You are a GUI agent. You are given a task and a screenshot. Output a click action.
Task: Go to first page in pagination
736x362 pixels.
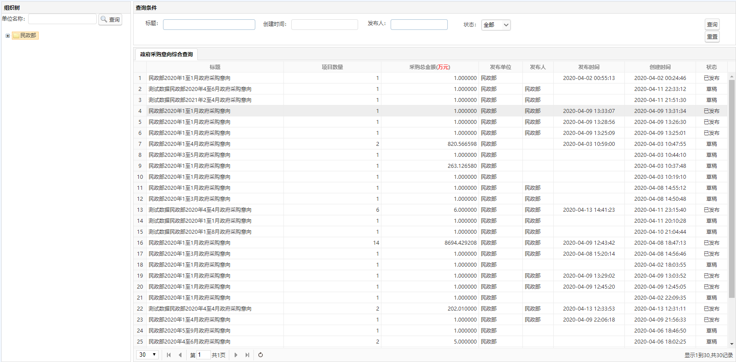point(169,355)
